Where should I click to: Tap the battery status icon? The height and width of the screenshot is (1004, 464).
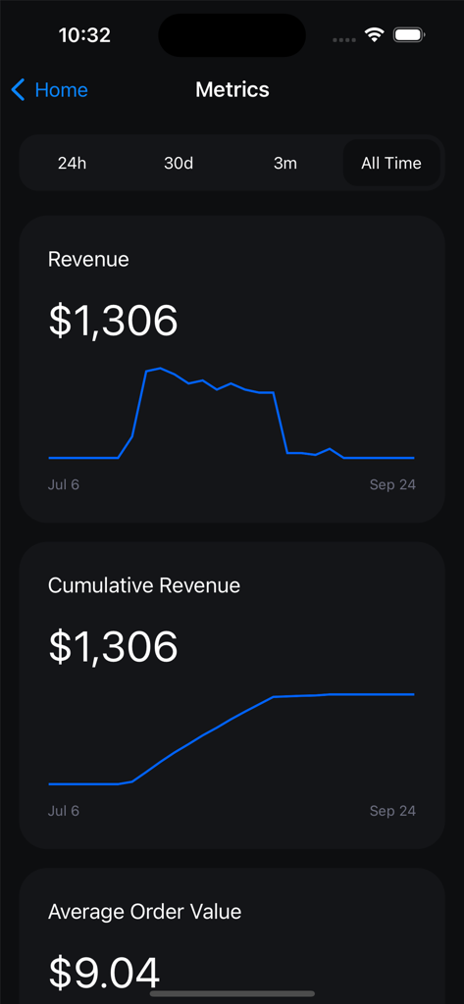(x=409, y=34)
